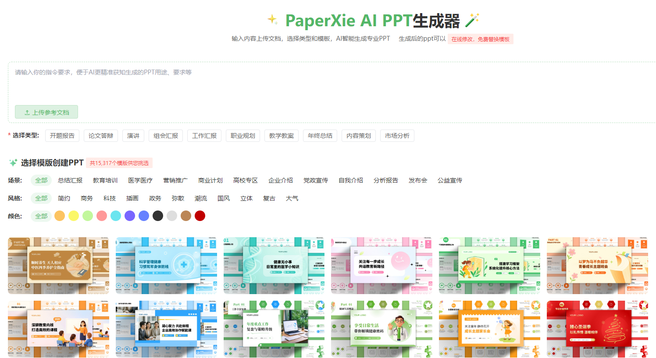This screenshot has width=656, height=358.
Task: Filter style by 插画
Action: click(132, 198)
